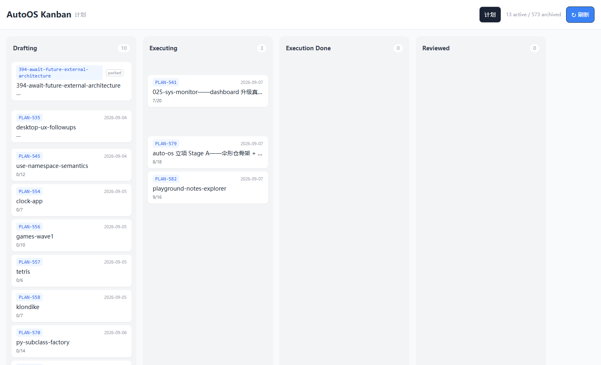
Task: Open the 394-await-future-external-architecture card title
Action: point(68,86)
